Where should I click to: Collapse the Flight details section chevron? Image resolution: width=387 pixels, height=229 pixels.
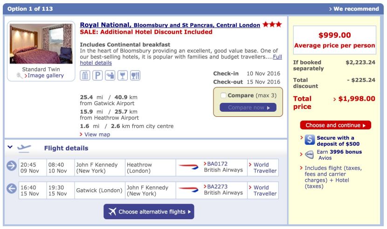10,147
